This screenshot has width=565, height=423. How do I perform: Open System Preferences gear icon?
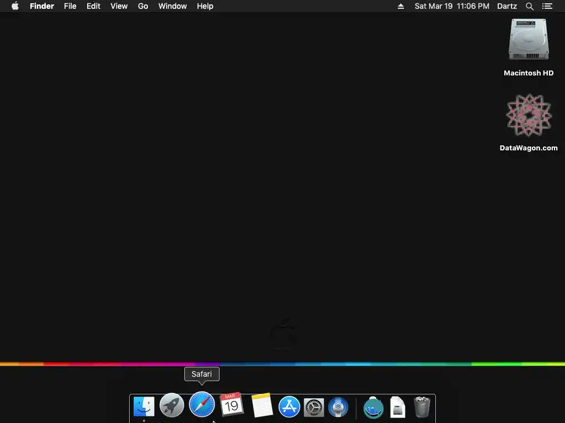click(x=314, y=408)
